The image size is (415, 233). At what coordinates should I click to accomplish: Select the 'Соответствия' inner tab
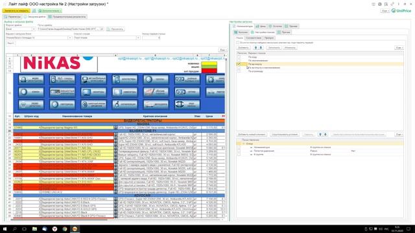point(254,38)
